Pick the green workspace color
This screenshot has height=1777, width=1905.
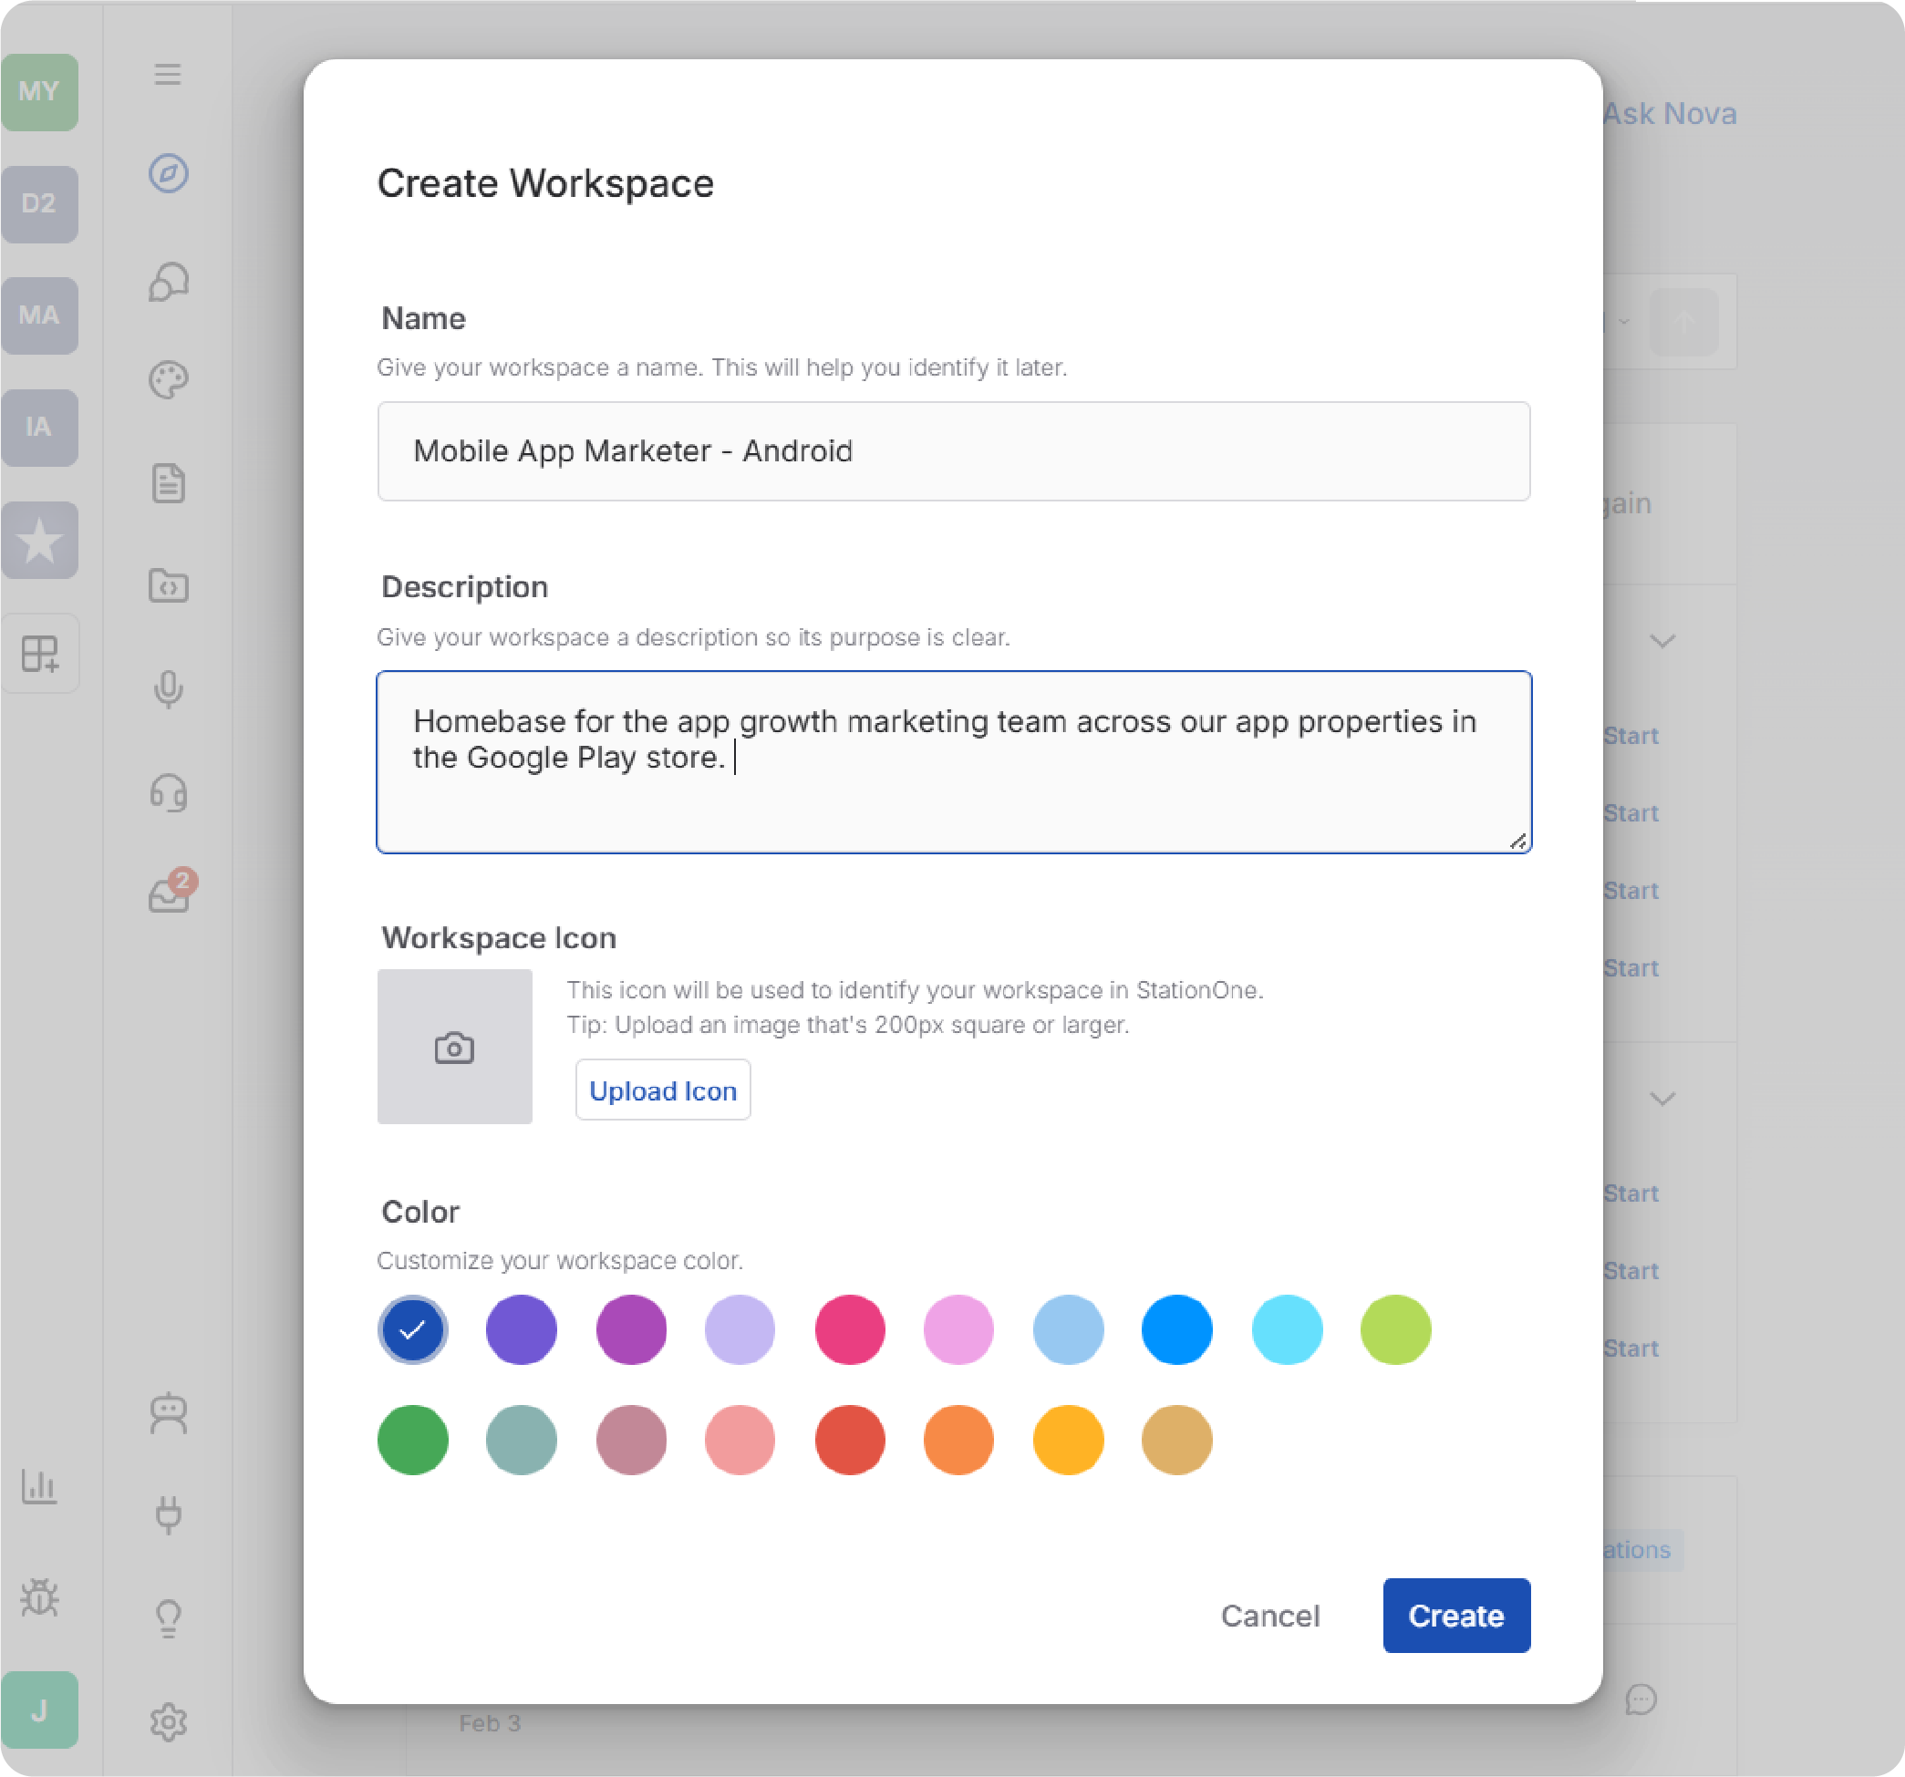413,1440
